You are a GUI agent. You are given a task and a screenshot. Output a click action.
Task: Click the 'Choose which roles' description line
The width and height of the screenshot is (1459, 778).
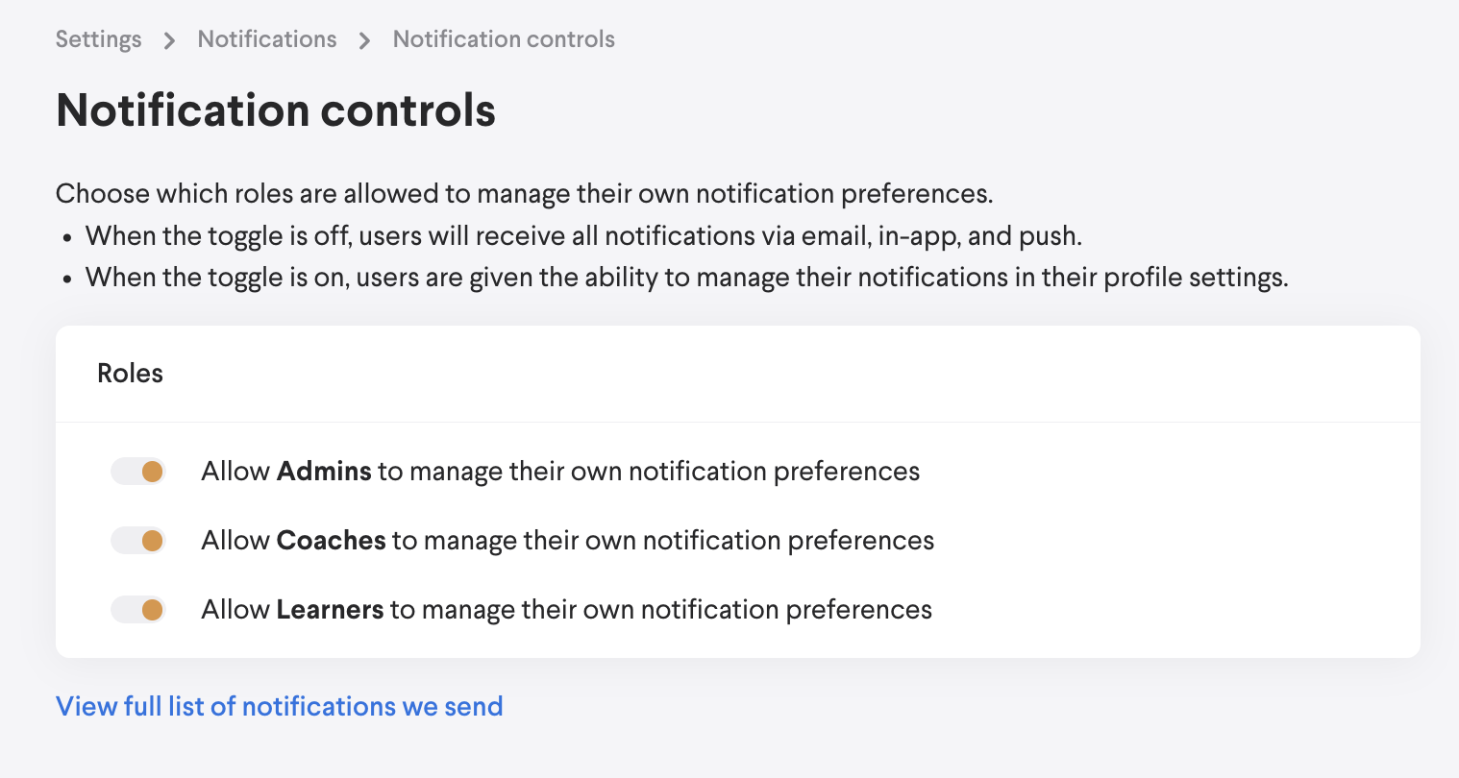click(524, 194)
